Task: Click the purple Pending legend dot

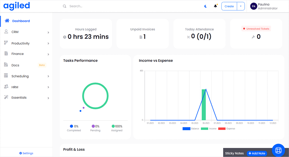Action: point(93,126)
